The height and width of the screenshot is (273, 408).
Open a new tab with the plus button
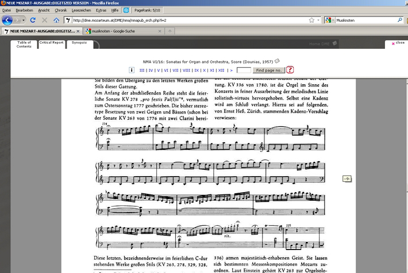pos(170,31)
